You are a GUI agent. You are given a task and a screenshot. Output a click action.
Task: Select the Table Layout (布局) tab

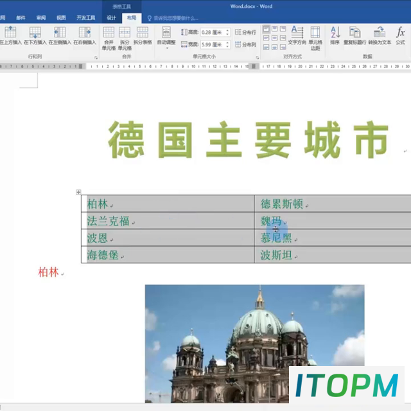tap(131, 18)
